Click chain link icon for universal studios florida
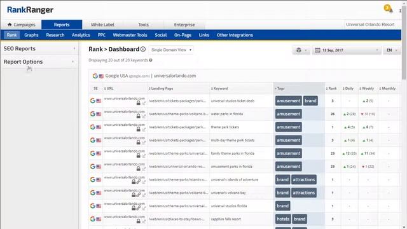This screenshot has height=229, width=407. click(x=139, y=208)
